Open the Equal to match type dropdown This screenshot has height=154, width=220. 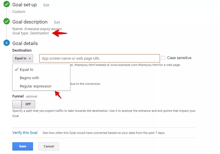pyautogui.click(x=23, y=58)
